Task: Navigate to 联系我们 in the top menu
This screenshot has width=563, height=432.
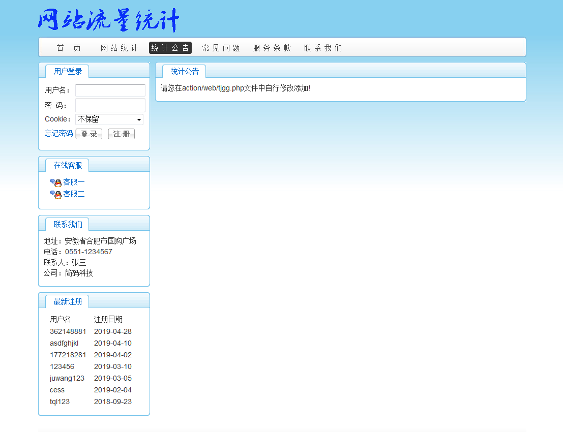Action: (x=323, y=48)
